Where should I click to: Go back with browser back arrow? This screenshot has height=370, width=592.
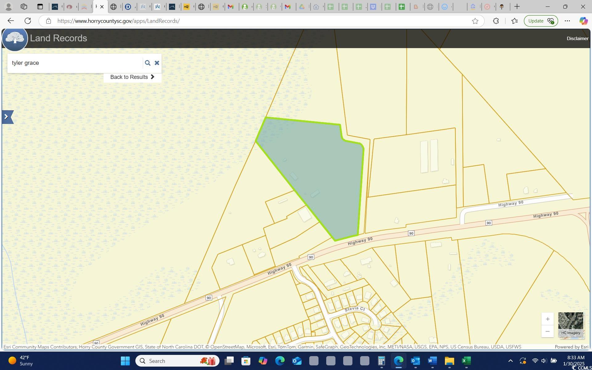pyautogui.click(x=11, y=21)
